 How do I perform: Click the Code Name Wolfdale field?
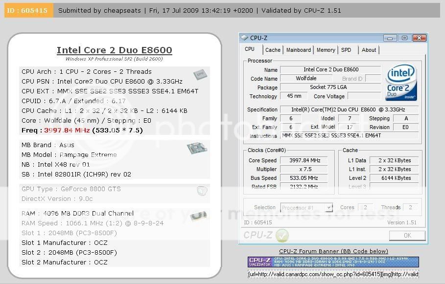point(306,79)
